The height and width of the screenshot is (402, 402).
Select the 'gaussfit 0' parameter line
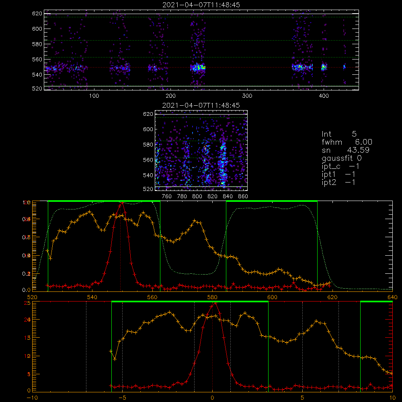pos(342,158)
